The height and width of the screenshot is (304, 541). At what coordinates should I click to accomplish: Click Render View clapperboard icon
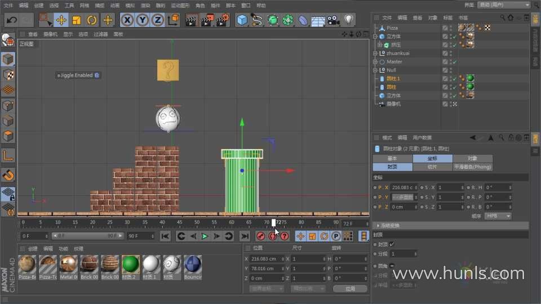(192, 20)
